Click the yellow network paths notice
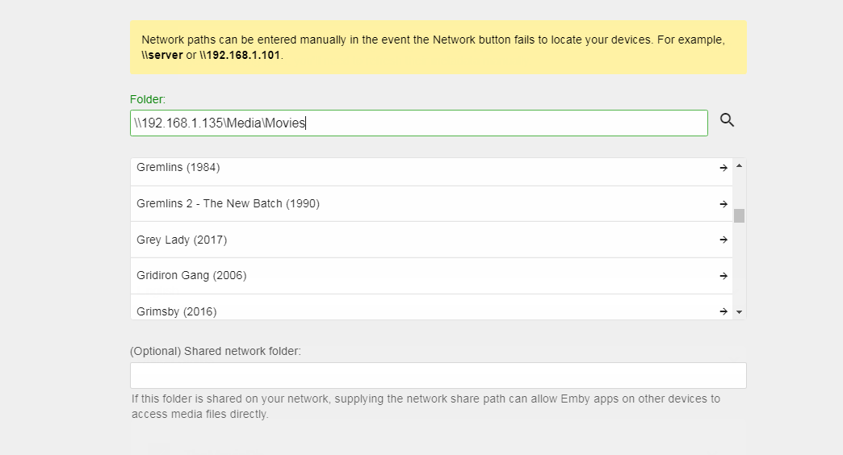This screenshot has width=843, height=455. click(438, 48)
